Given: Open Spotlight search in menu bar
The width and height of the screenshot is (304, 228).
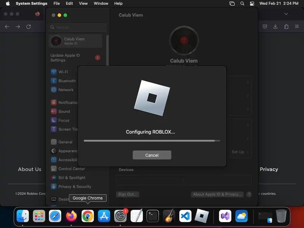Looking at the screenshot, I should (242, 4).
